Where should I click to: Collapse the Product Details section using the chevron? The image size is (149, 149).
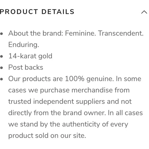click(x=144, y=12)
